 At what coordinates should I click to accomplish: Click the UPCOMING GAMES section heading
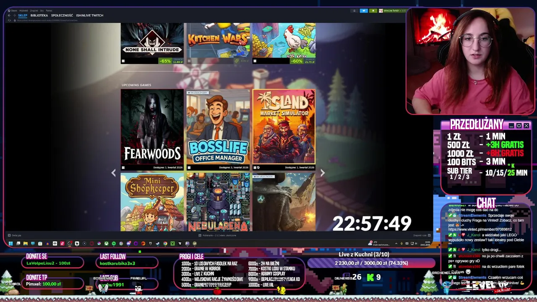[136, 85]
